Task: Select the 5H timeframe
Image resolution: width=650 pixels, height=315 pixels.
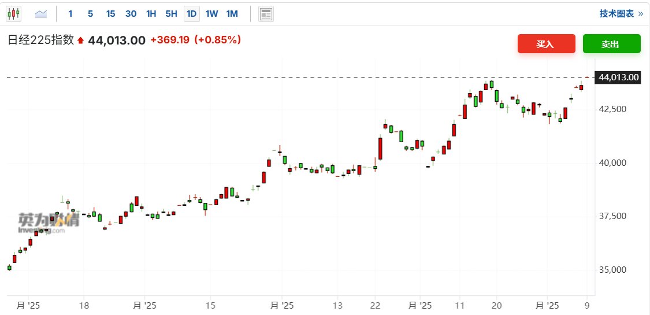Action: click(171, 14)
